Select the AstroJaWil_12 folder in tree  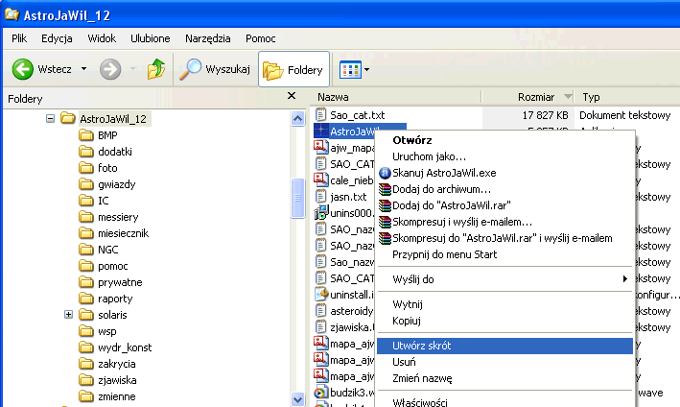point(113,119)
